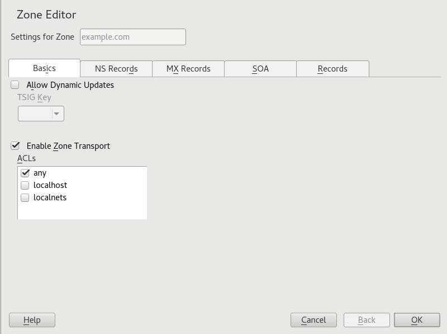Click the Settings for Zone label
This screenshot has height=334, width=447.
click(x=42, y=37)
